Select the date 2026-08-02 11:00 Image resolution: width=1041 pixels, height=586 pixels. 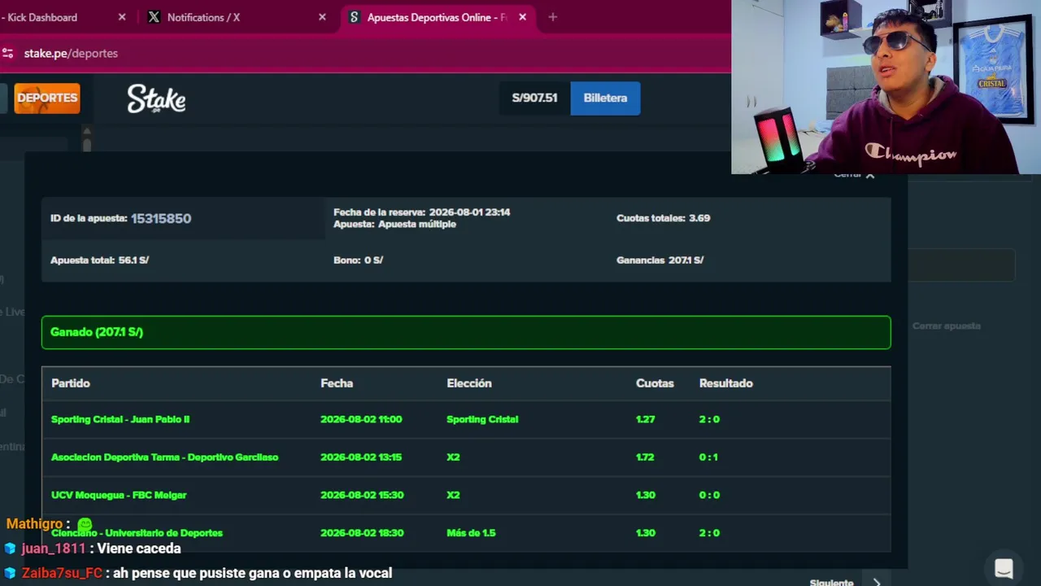pyautogui.click(x=361, y=419)
